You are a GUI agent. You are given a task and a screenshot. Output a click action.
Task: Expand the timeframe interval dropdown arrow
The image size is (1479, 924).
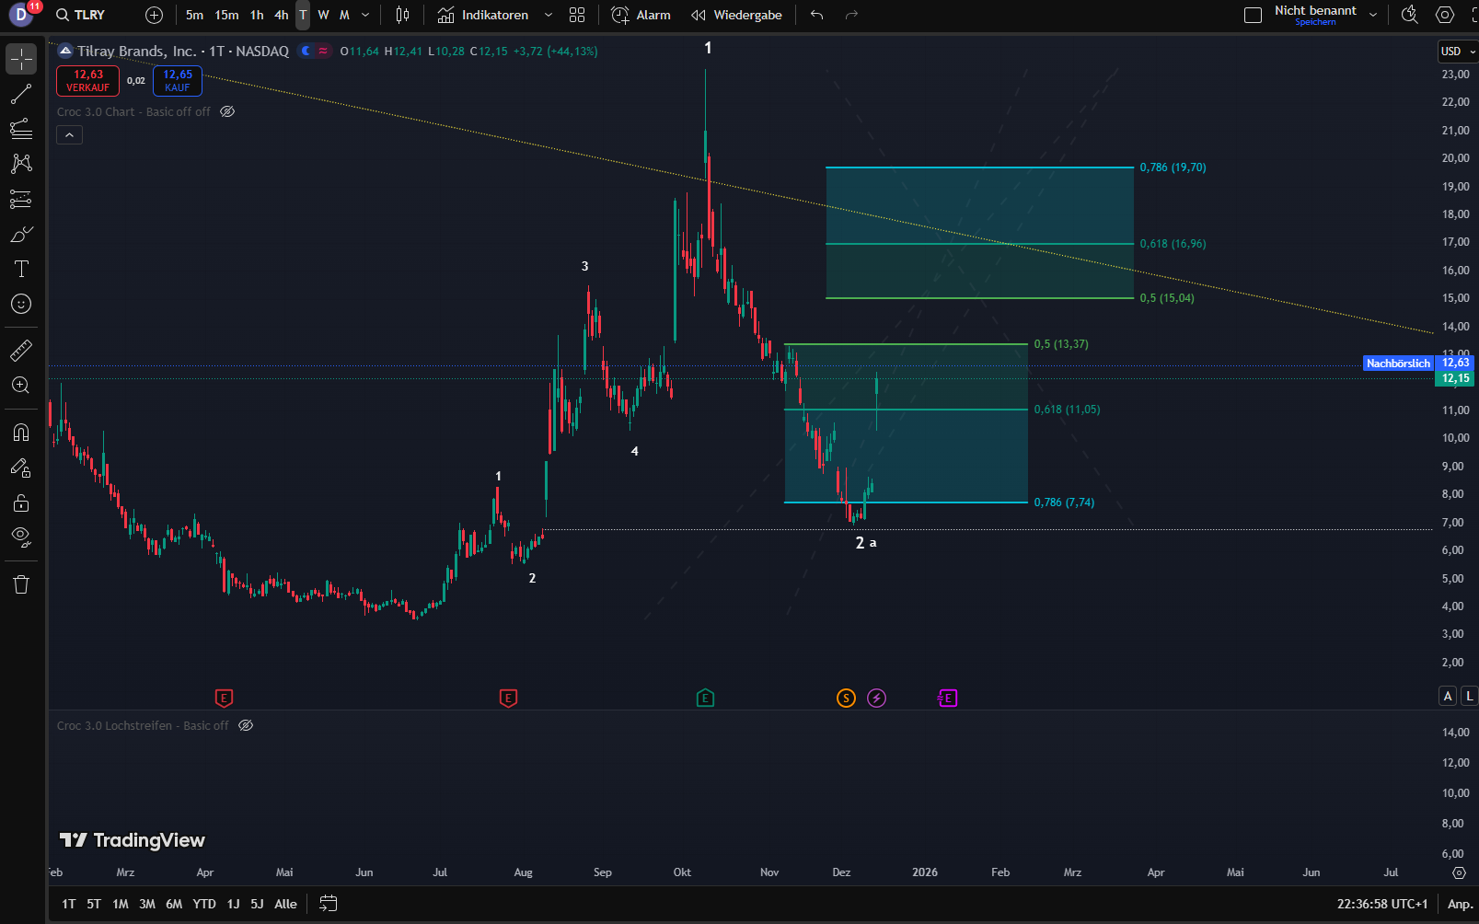tap(365, 15)
